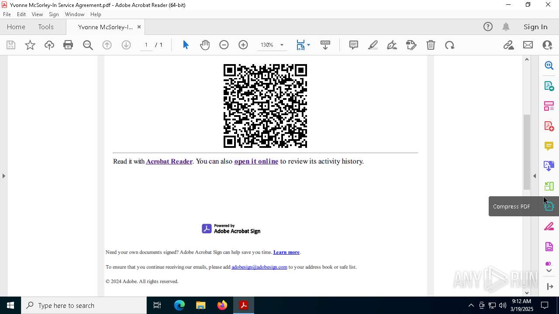The width and height of the screenshot is (559, 314).
Task: Open Firefox from taskbar
Action: point(222,305)
